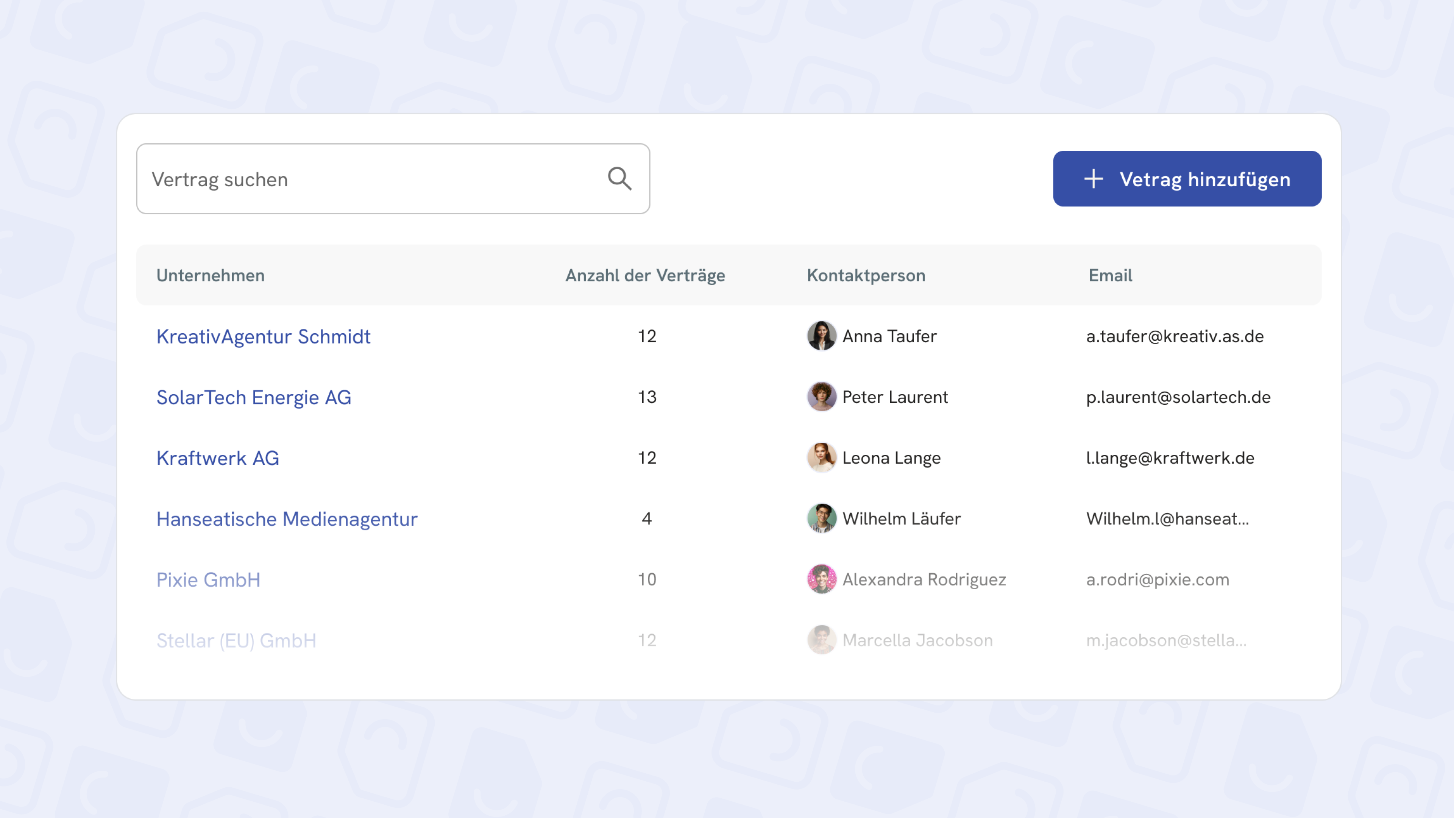Sort by Unternehmen column header

point(210,275)
